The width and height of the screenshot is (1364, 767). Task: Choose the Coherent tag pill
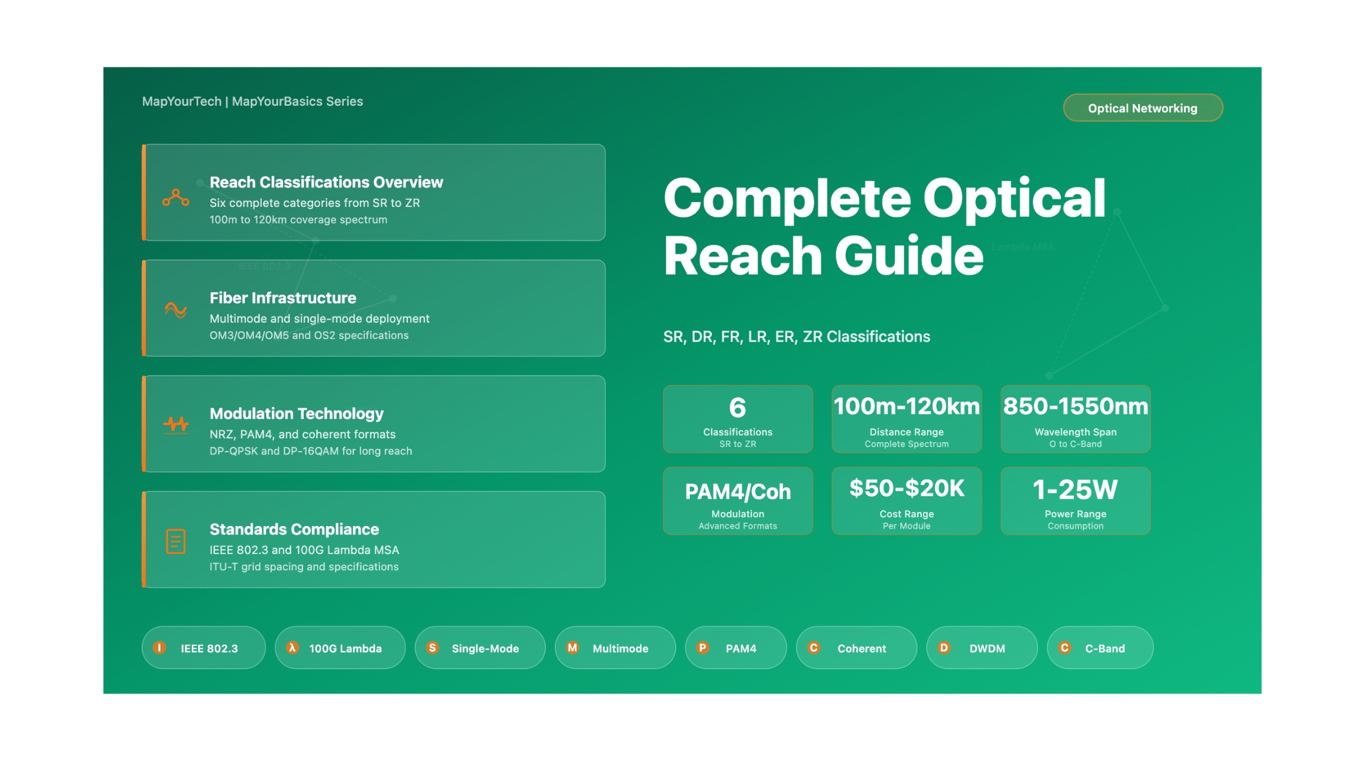click(856, 648)
